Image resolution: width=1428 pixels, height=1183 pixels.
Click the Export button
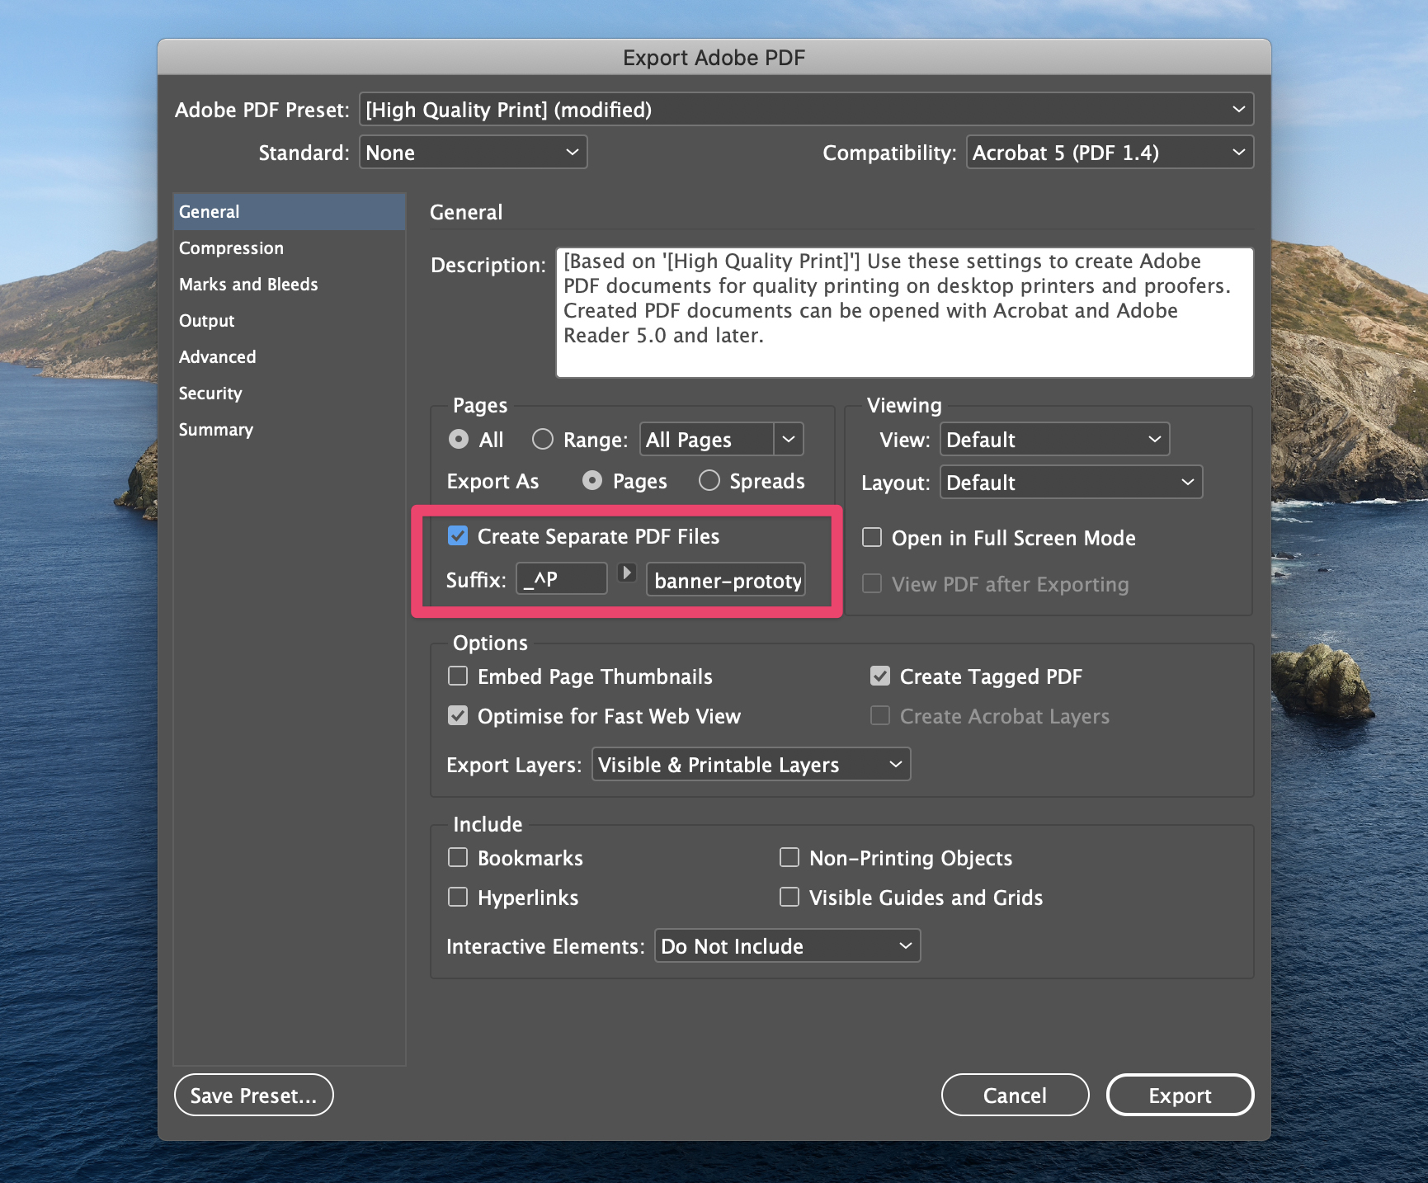click(x=1180, y=1095)
